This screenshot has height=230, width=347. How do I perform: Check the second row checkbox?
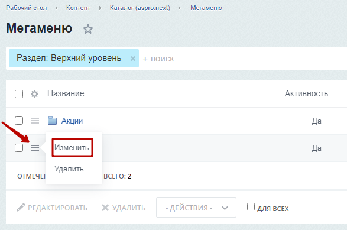click(19, 148)
